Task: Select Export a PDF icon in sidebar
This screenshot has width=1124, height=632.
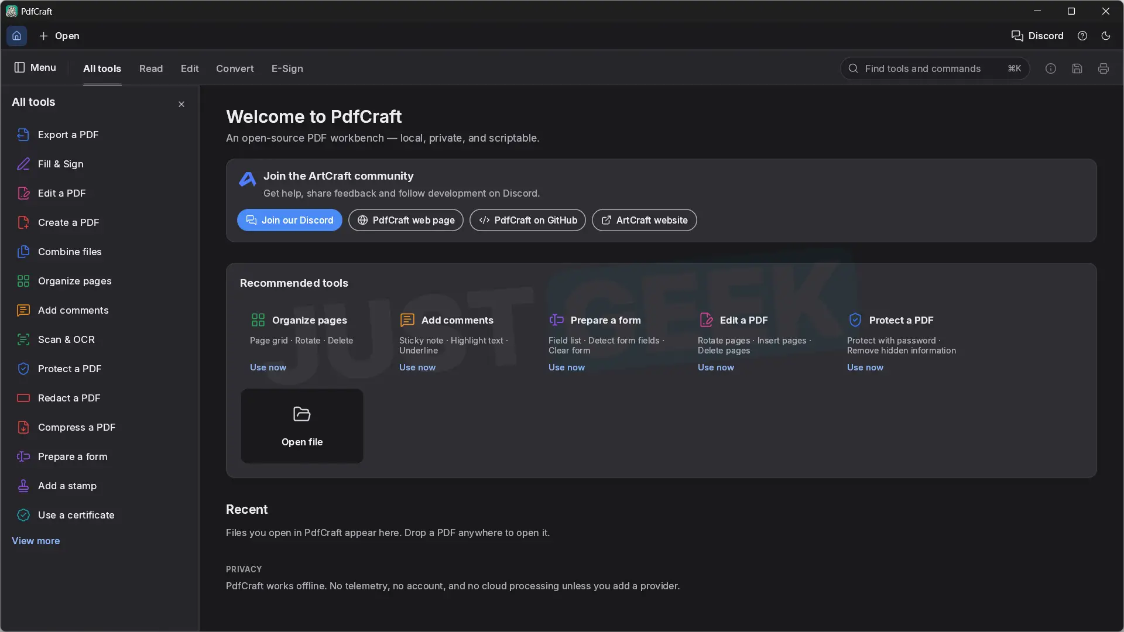Action: point(23,135)
